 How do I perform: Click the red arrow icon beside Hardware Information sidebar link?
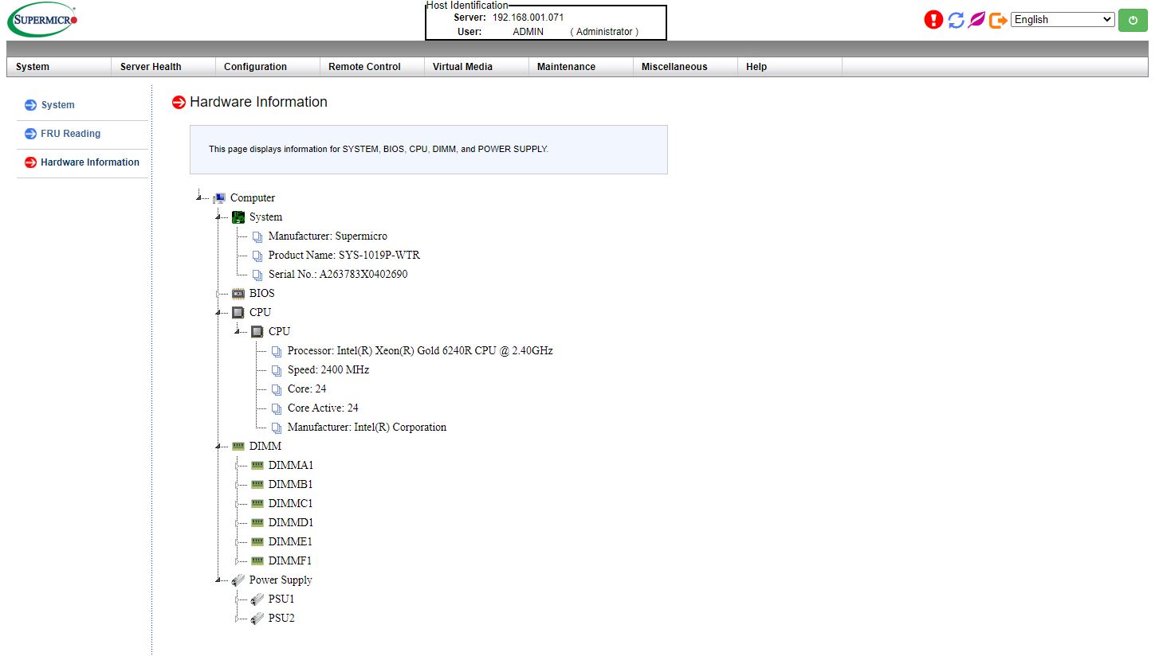[31, 162]
